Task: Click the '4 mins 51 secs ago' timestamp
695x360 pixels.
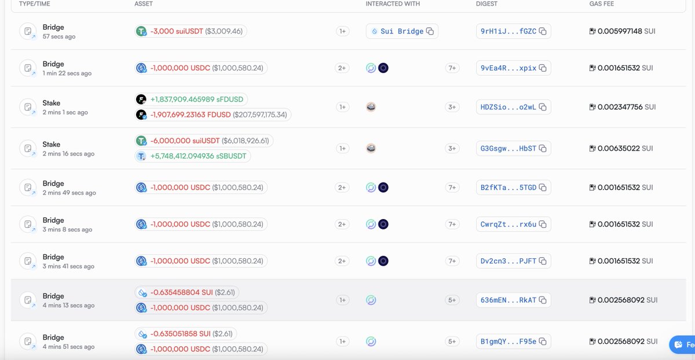Action: click(x=68, y=347)
